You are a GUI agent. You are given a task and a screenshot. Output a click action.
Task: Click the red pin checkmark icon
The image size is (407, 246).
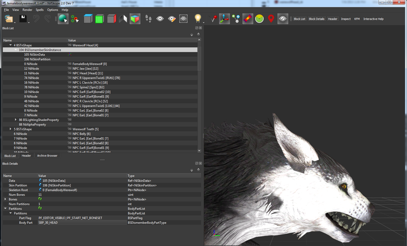(x=213, y=18)
